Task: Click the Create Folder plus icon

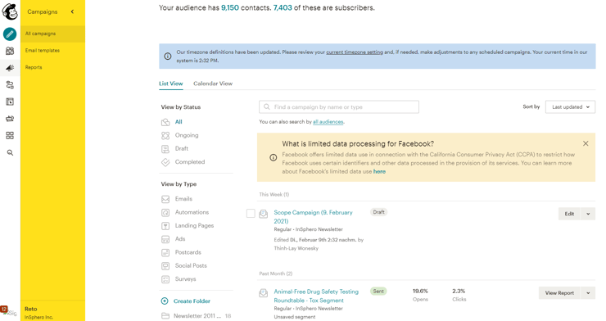Action: coord(165,301)
